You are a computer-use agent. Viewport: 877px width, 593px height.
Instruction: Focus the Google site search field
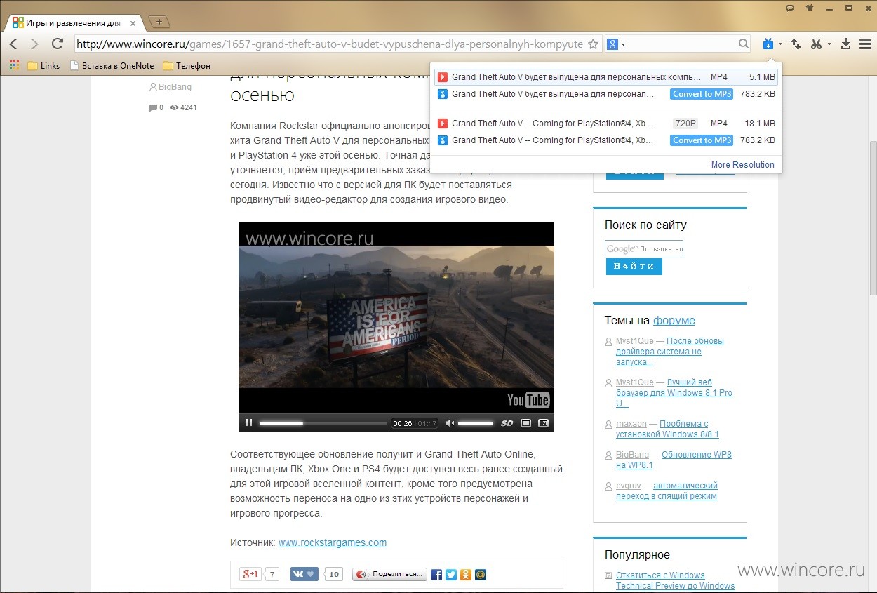point(644,249)
